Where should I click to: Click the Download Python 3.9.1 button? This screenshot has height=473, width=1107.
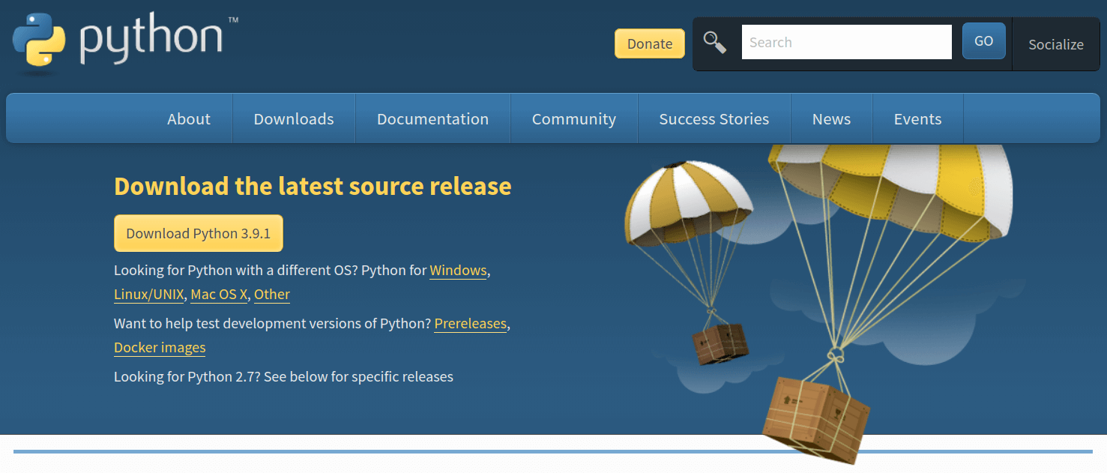point(198,233)
